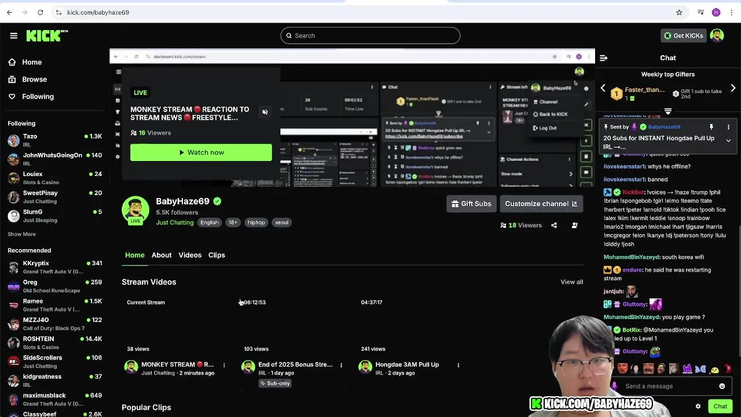The height and width of the screenshot is (417, 741).
Task: Click the Get KICKs button
Action: 683,35
